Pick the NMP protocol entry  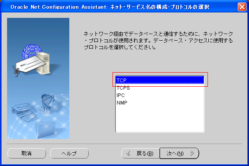[x=160, y=103]
